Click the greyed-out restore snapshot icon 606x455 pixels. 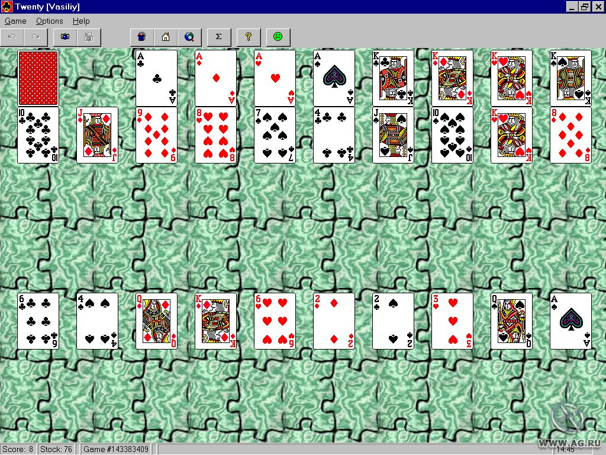(x=89, y=37)
